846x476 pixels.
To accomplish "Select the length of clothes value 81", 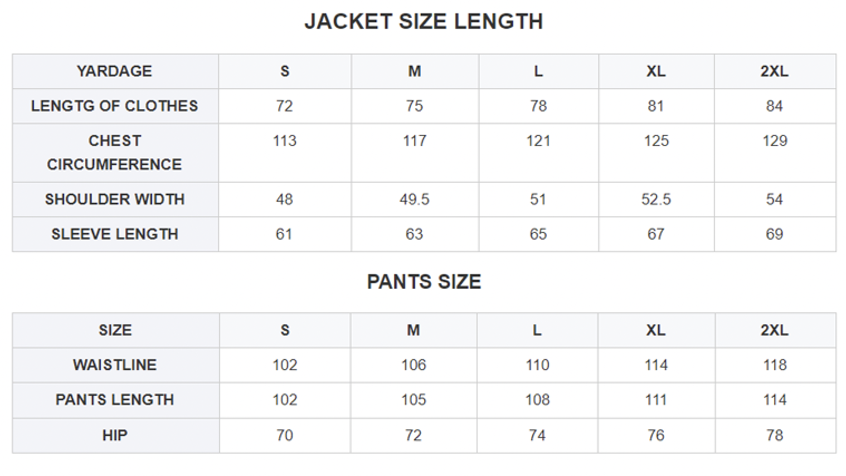I will pyautogui.click(x=656, y=106).
